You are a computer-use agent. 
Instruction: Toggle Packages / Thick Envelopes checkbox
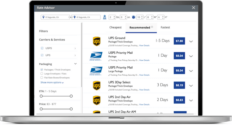(x=42, y=70)
